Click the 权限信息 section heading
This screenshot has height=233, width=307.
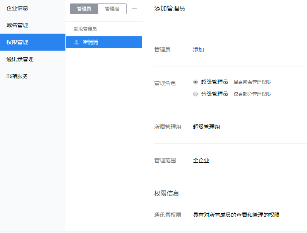[x=167, y=193]
